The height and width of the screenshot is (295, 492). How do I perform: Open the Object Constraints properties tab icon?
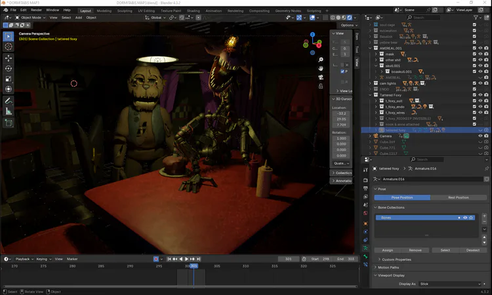click(x=365, y=240)
